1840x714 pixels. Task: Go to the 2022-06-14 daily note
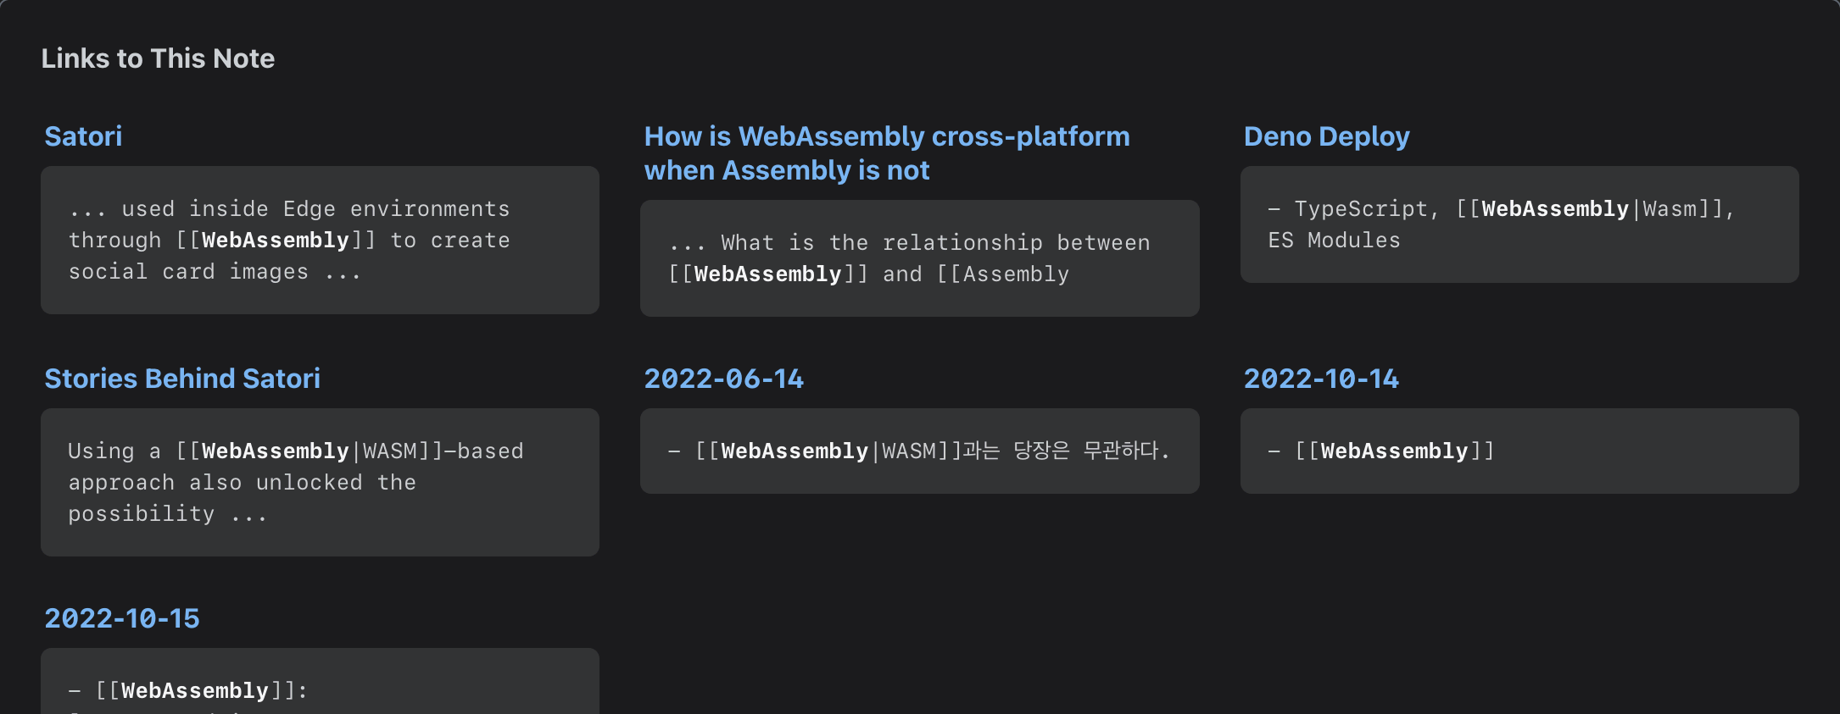click(x=723, y=379)
